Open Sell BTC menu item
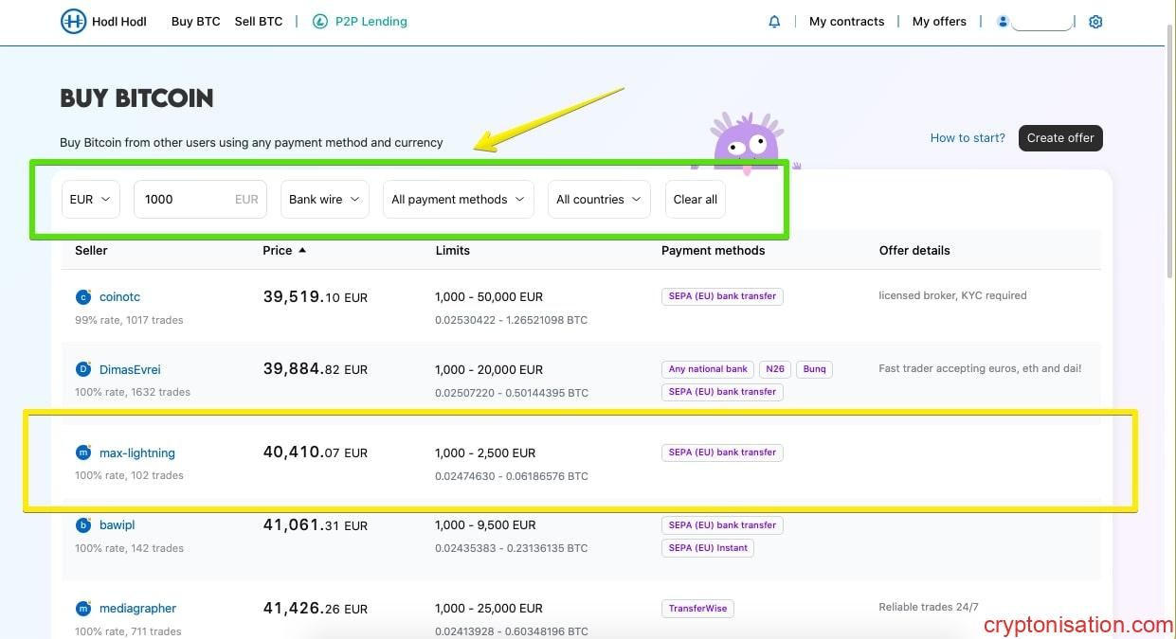Image resolution: width=1176 pixels, height=639 pixels. coord(259,22)
